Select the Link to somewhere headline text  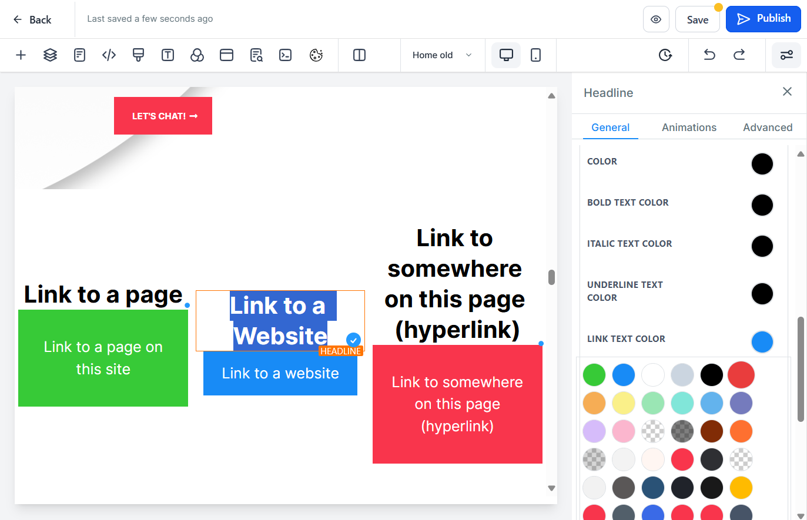coord(455,284)
